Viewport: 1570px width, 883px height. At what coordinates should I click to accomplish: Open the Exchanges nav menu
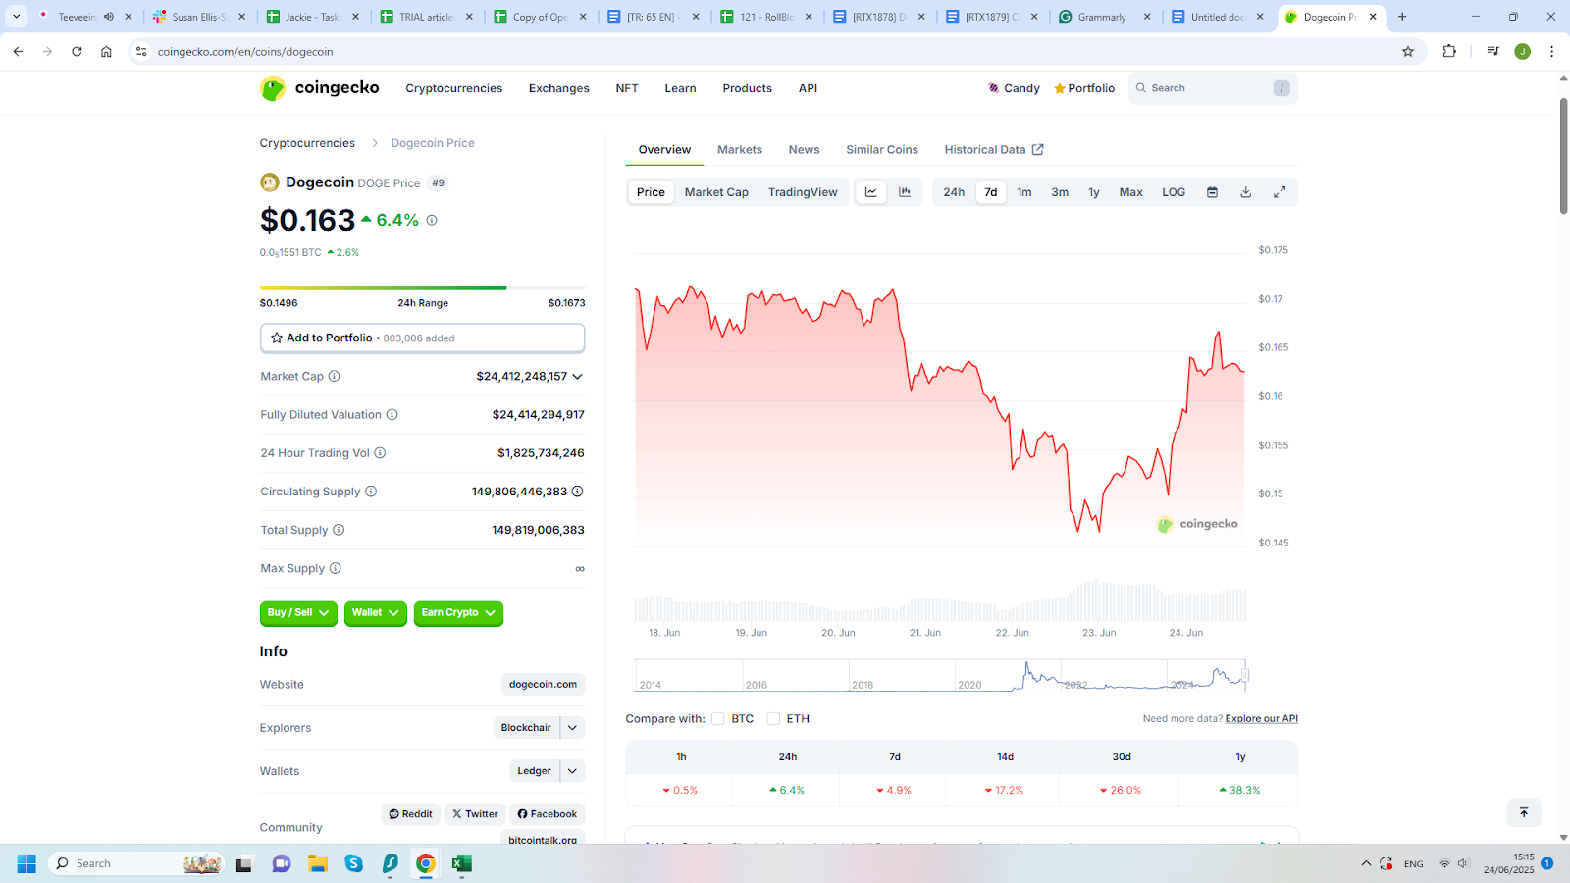pyautogui.click(x=559, y=88)
